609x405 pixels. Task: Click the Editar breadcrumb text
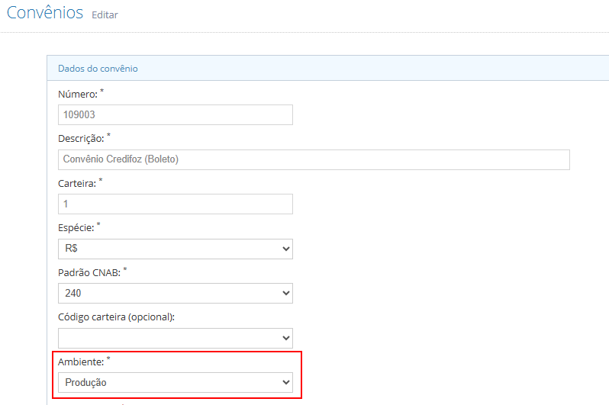(105, 14)
